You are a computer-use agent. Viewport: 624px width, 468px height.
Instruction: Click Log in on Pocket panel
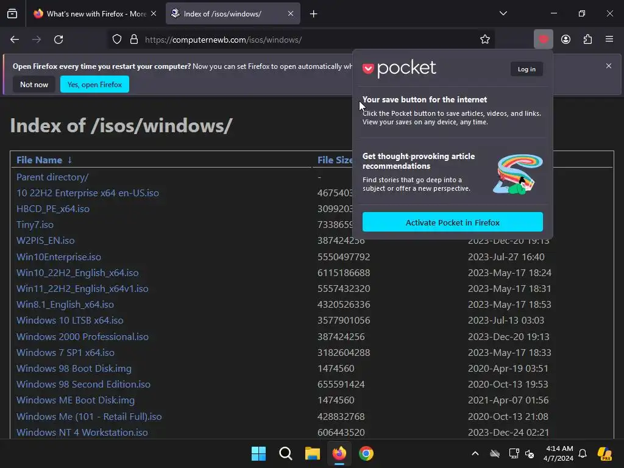click(x=526, y=69)
